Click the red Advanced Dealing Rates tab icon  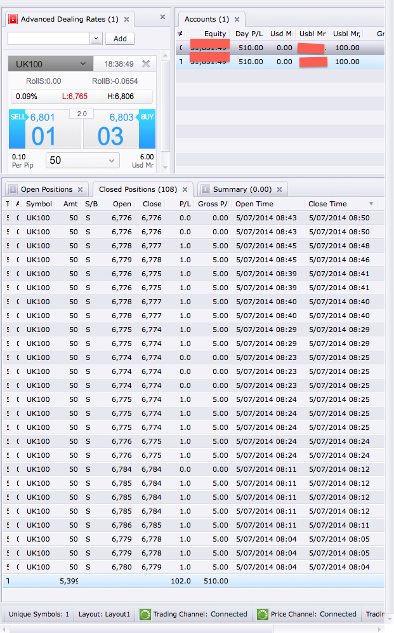click(x=13, y=19)
